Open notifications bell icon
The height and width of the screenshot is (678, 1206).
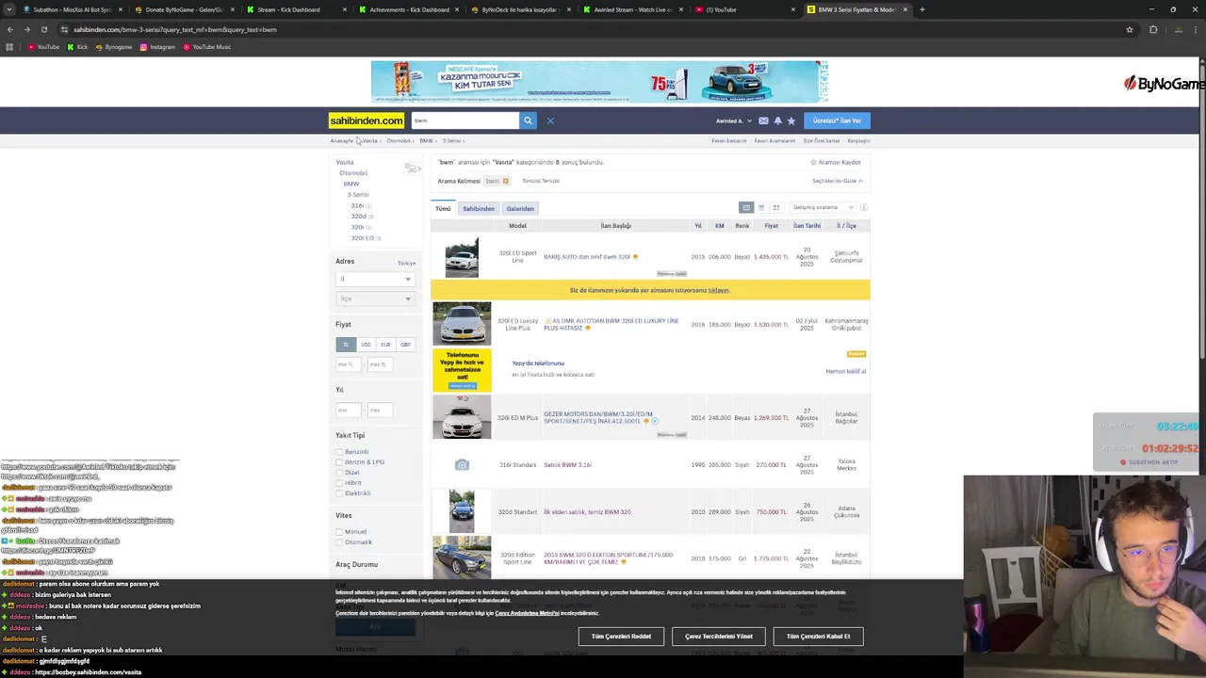(x=777, y=121)
